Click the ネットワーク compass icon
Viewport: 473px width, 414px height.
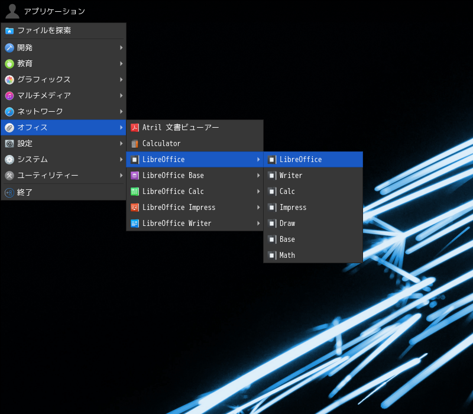pyautogui.click(x=9, y=112)
